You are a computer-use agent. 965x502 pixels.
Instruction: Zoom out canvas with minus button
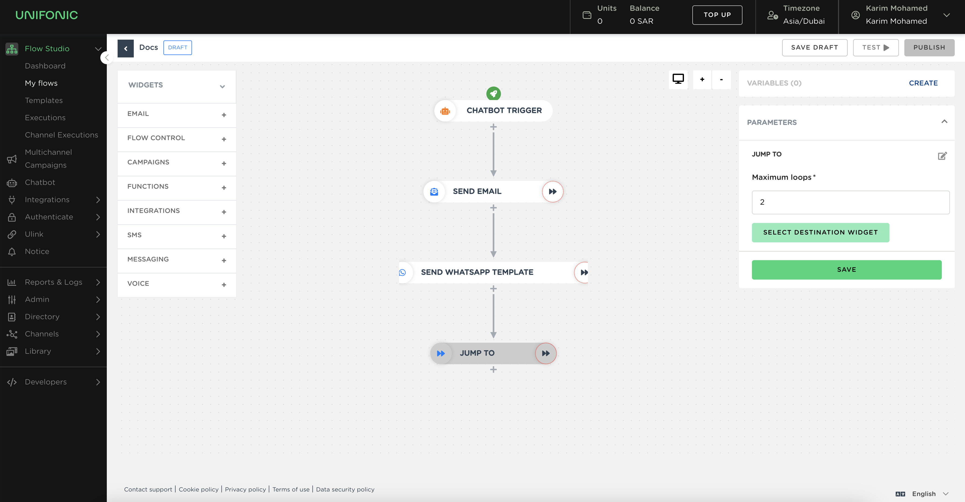[721, 79]
